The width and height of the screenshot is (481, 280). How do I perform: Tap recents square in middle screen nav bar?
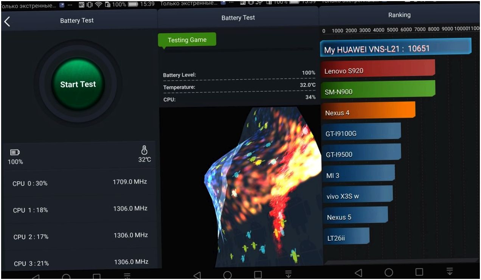point(258,275)
